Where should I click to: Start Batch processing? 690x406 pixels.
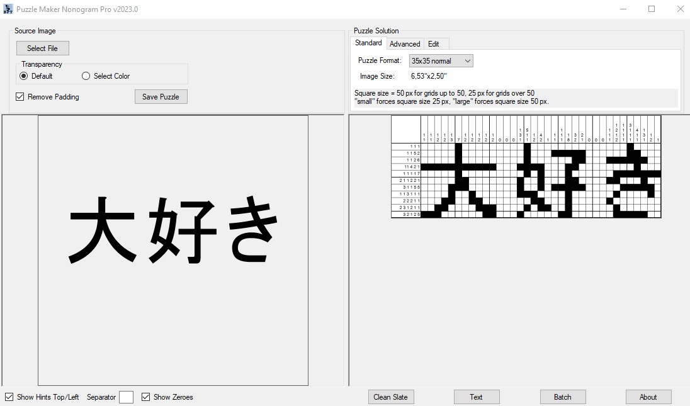[x=562, y=397]
